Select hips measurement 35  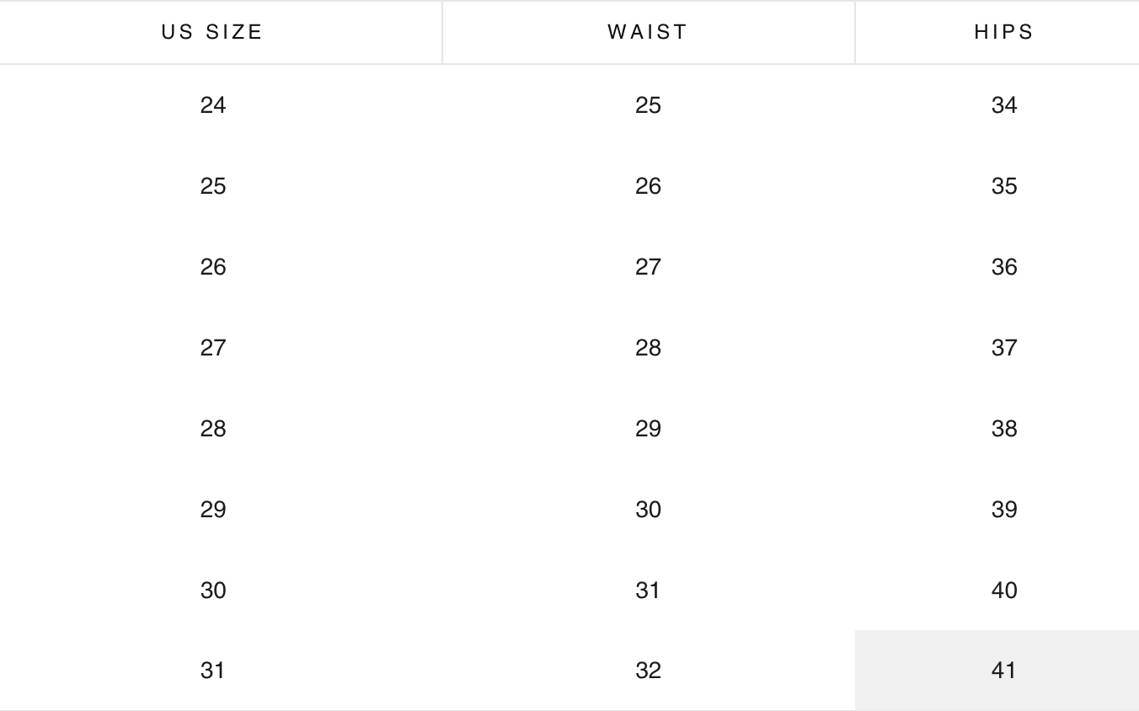pos(1003,186)
